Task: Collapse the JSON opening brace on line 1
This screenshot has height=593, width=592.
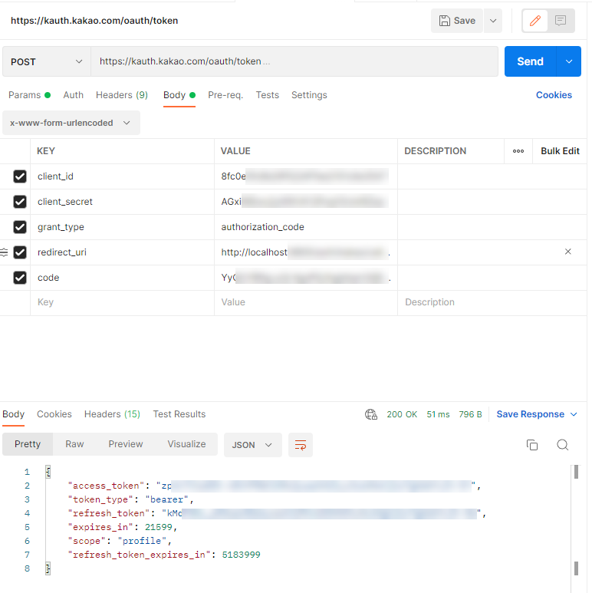Action: tap(48, 472)
